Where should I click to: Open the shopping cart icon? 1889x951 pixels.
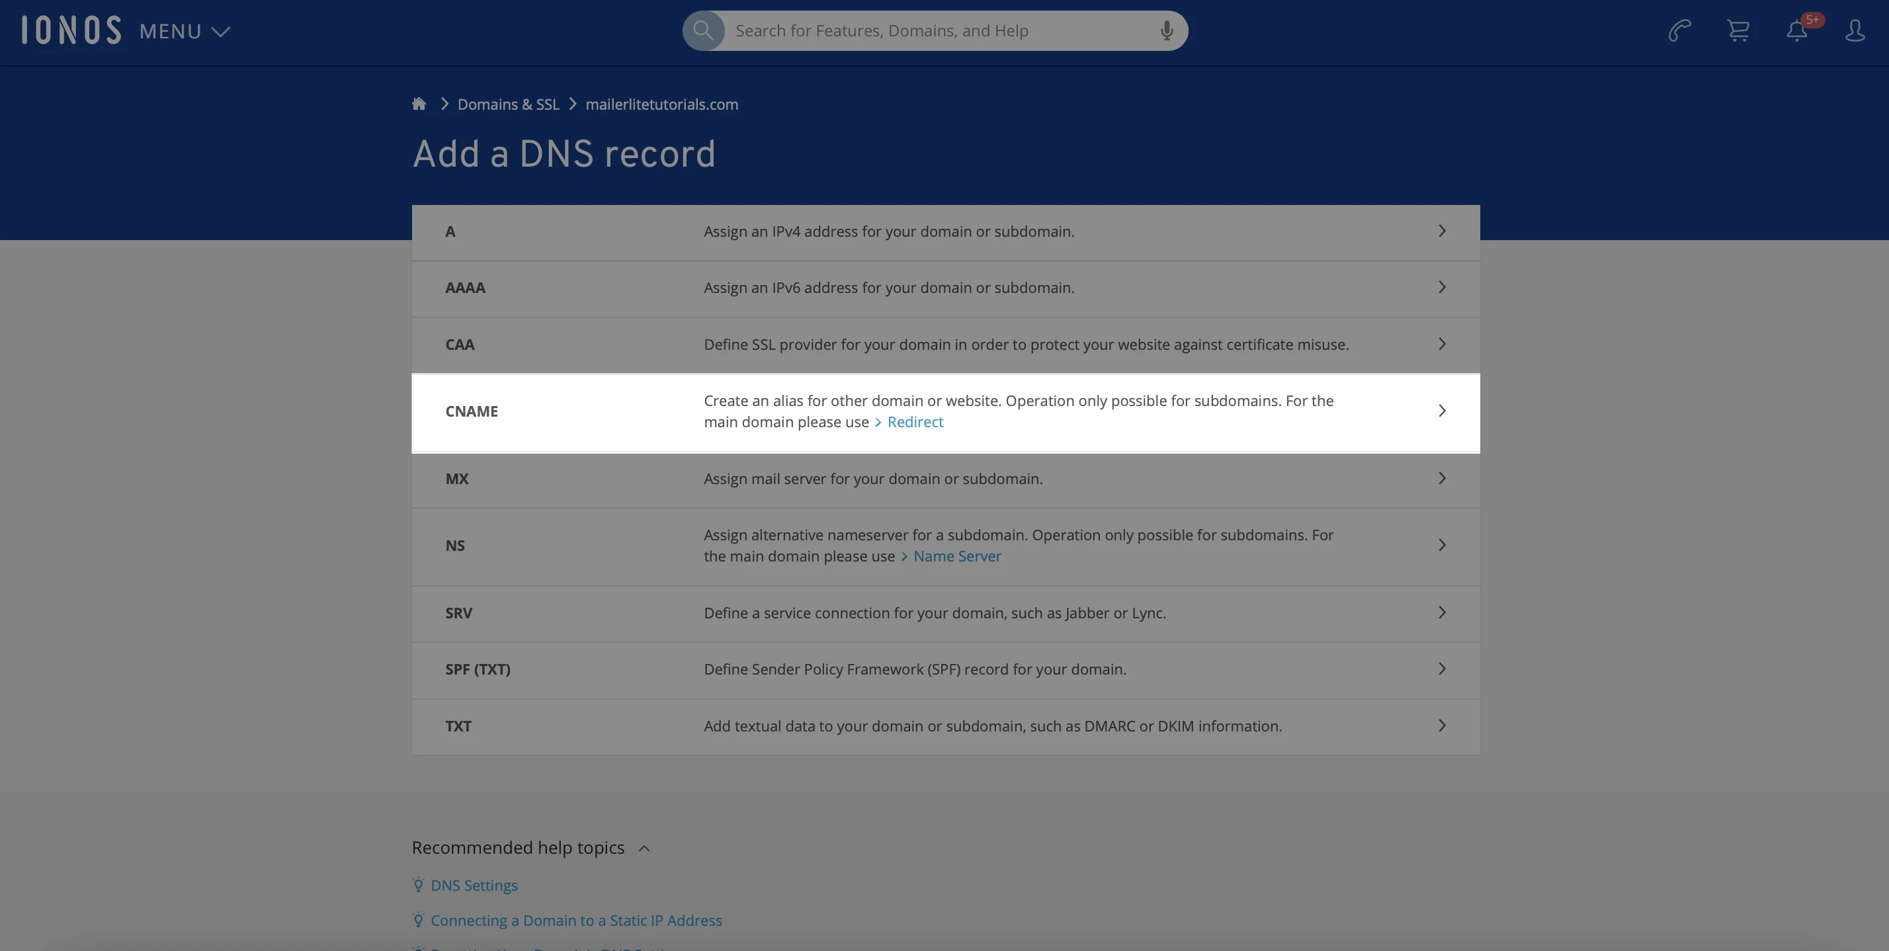point(1738,31)
